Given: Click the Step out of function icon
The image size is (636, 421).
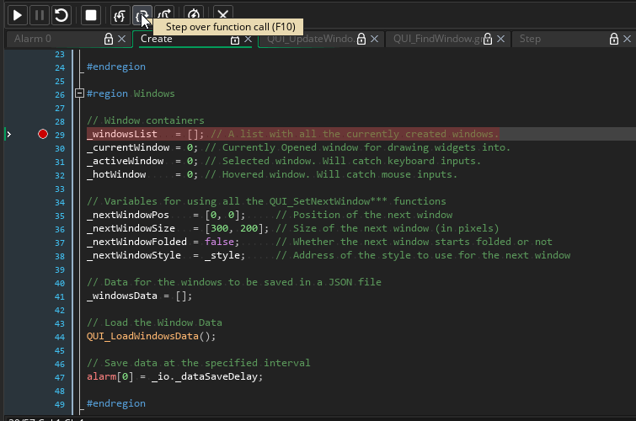Looking at the screenshot, I should [x=165, y=15].
